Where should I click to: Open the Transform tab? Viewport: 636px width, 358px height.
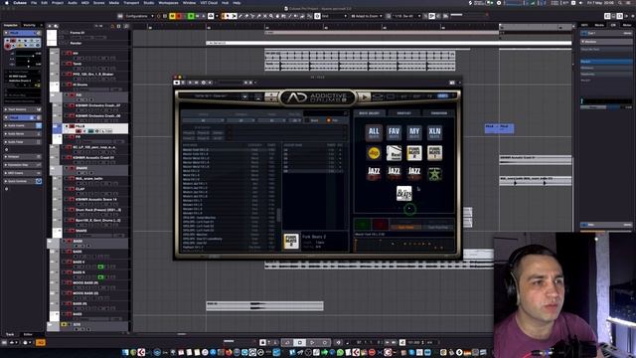point(439,112)
